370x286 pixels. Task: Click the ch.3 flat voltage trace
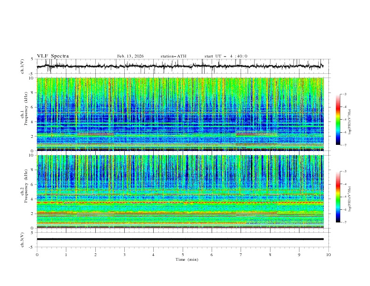tap(180, 239)
